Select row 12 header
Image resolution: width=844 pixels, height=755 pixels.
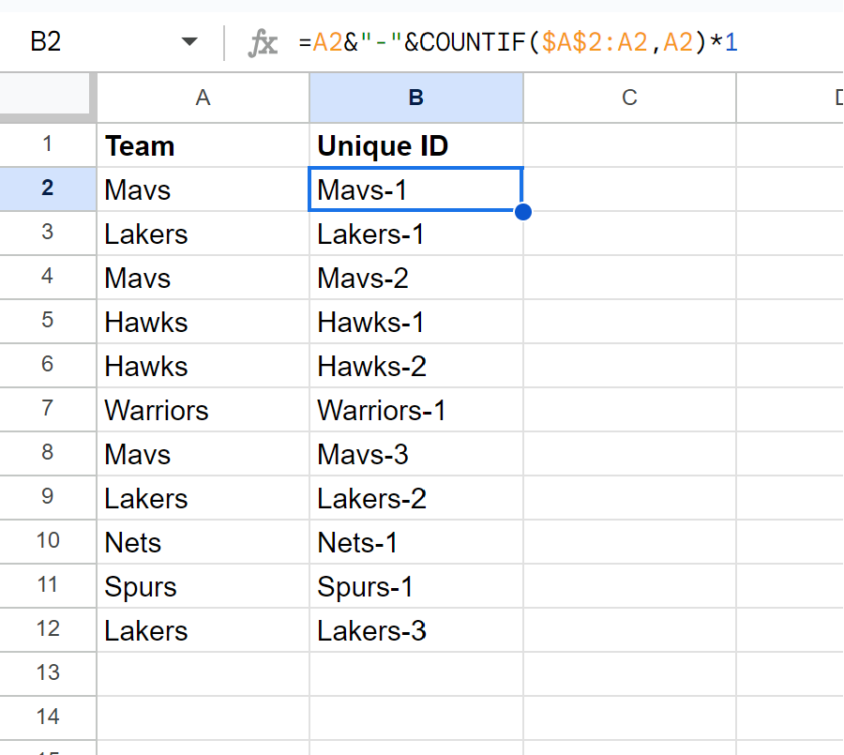48,629
